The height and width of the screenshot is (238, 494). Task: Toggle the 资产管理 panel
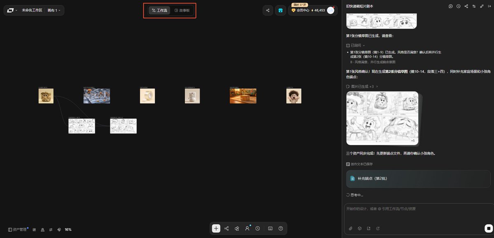[17, 229]
